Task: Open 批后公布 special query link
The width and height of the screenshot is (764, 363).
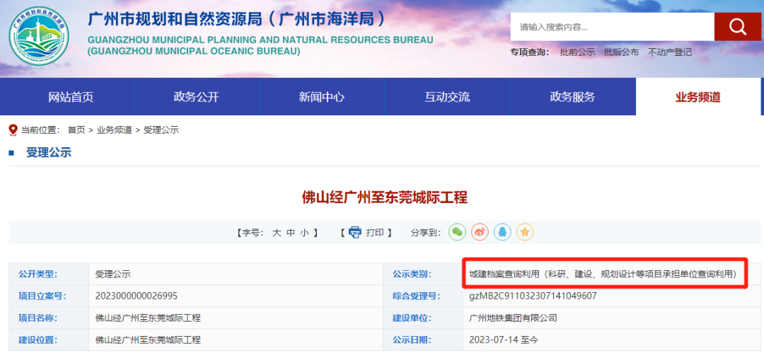Action: pos(621,52)
